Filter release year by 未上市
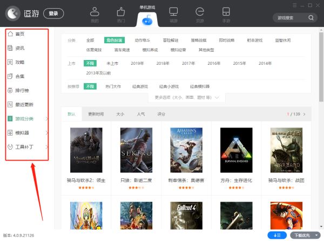Screen dimensions: 324x241 point(112,63)
